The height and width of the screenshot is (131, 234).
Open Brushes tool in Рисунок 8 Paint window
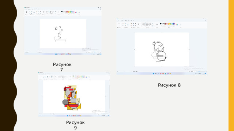[139, 24]
